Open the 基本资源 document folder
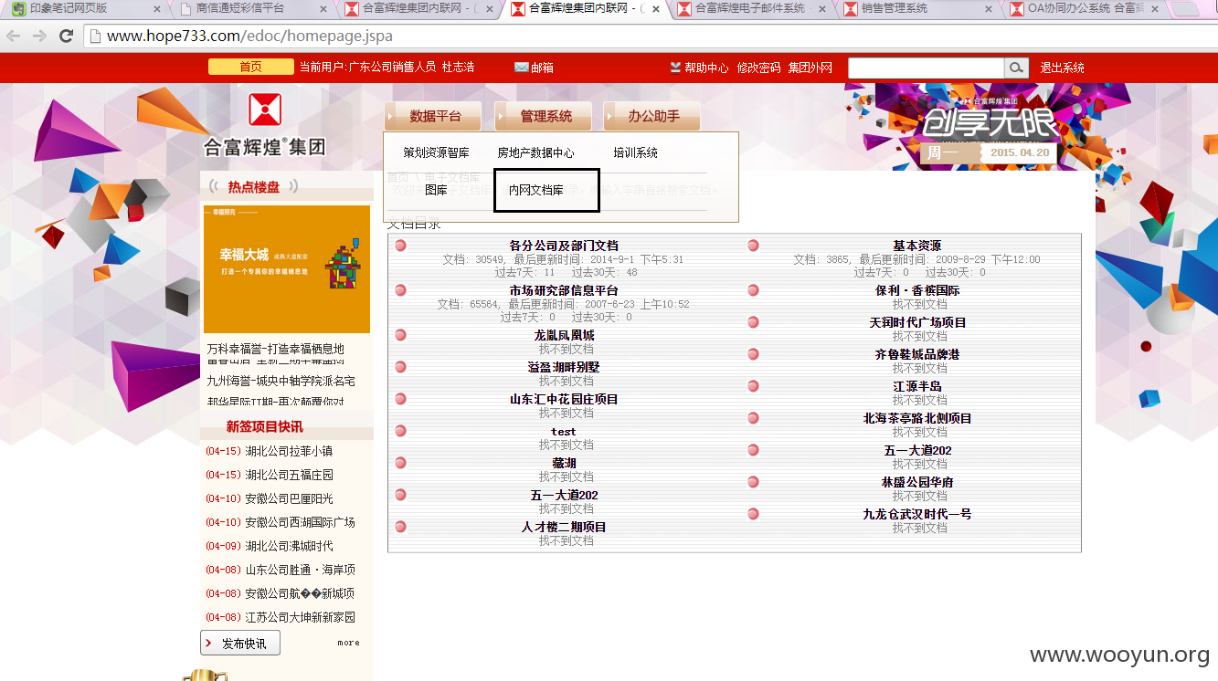The image size is (1218, 681). pyautogui.click(x=916, y=246)
